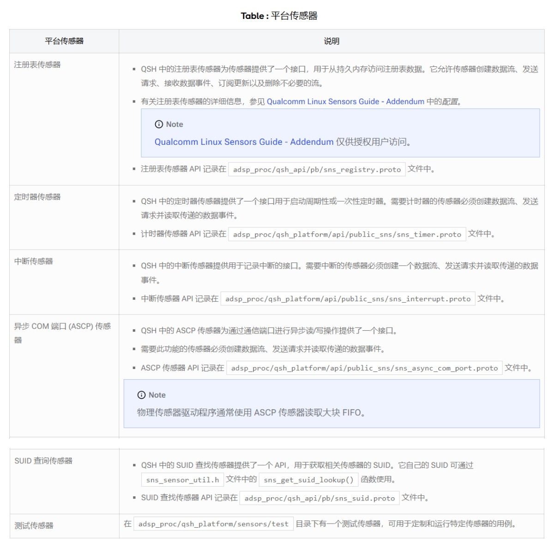Click the info icon in the first Note box
This screenshot has height=554, width=554.
[159, 125]
